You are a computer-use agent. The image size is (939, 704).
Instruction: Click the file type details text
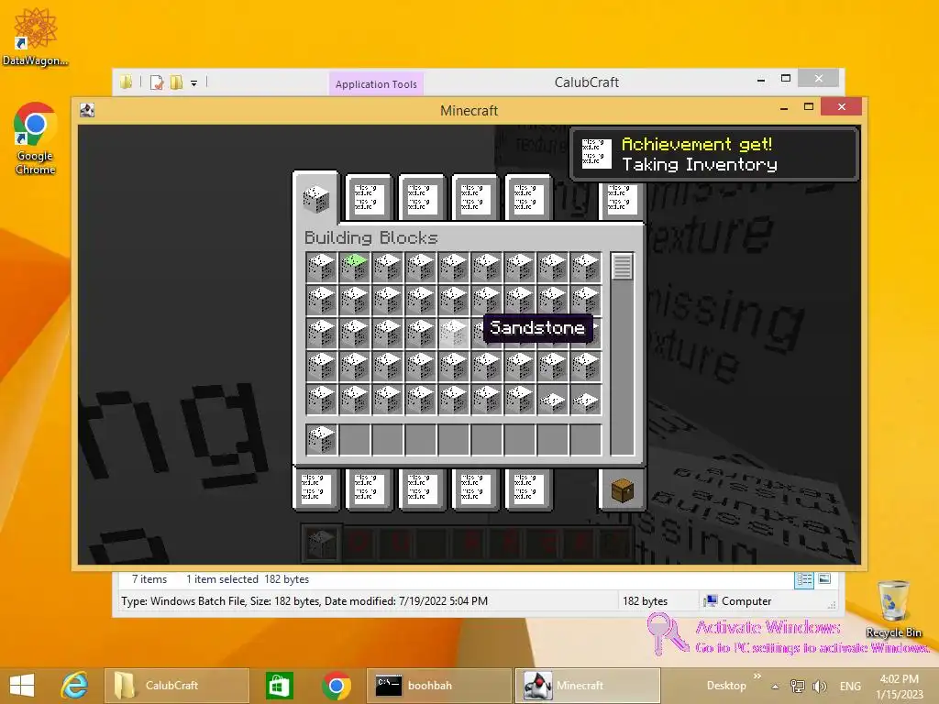[x=304, y=601]
